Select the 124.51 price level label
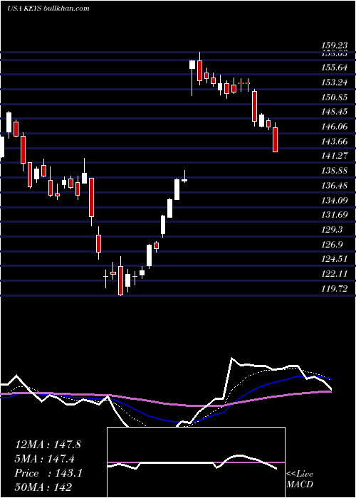356x498 pixels. coord(335,259)
